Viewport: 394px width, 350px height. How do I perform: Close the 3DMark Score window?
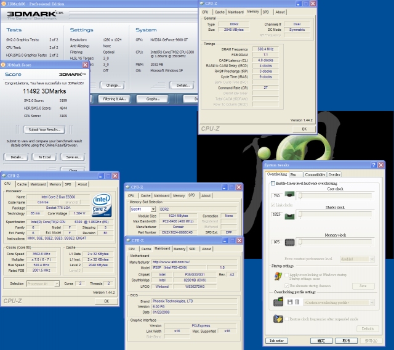[85, 65]
